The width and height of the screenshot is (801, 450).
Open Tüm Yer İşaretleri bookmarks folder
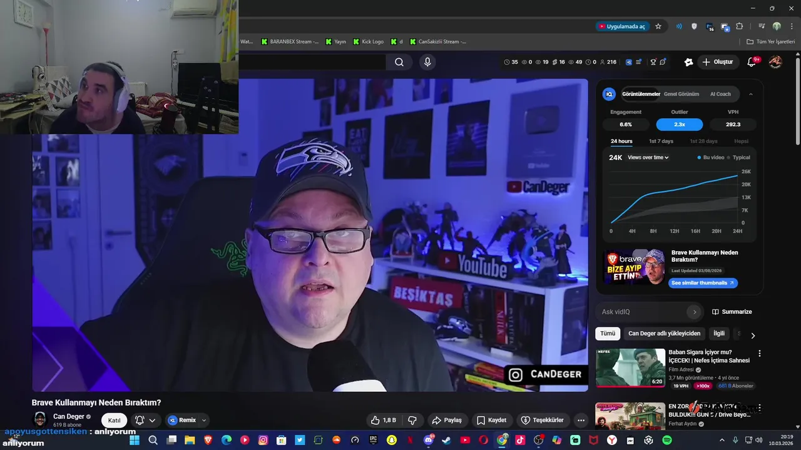770,42
